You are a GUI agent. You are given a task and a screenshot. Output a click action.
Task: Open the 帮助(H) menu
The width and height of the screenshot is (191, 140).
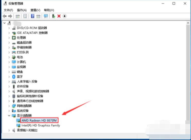point(49,10)
